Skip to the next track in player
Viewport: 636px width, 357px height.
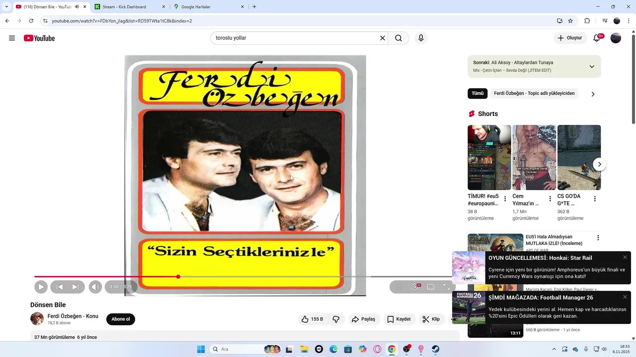(x=76, y=287)
